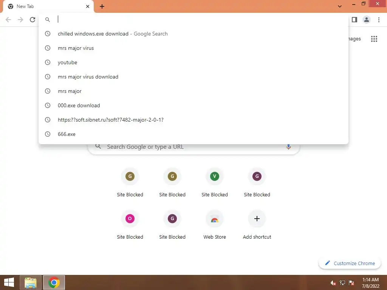
Task: Click the magnifier in Google search box
Action: (x=98, y=147)
